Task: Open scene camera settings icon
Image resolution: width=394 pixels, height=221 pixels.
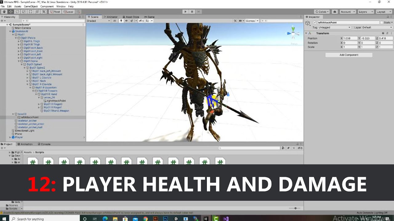Action: point(241,21)
